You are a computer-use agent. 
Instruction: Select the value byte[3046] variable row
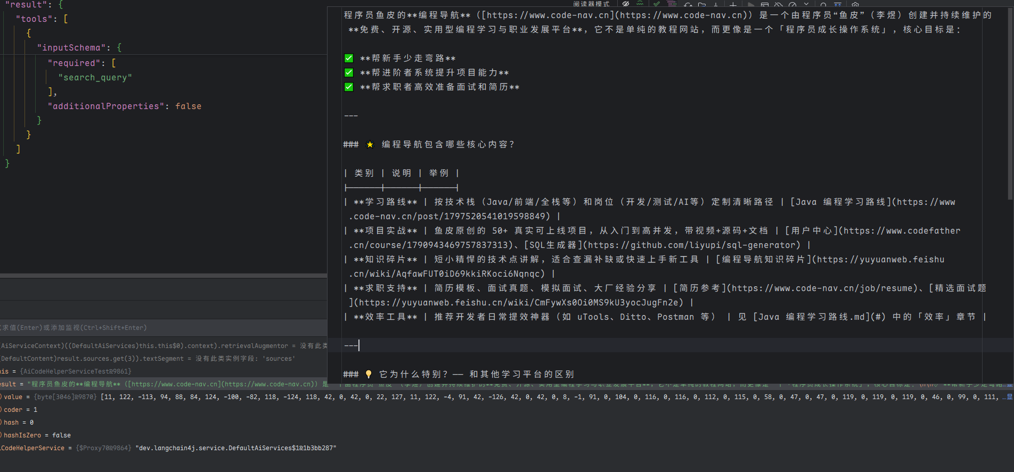tap(507, 397)
